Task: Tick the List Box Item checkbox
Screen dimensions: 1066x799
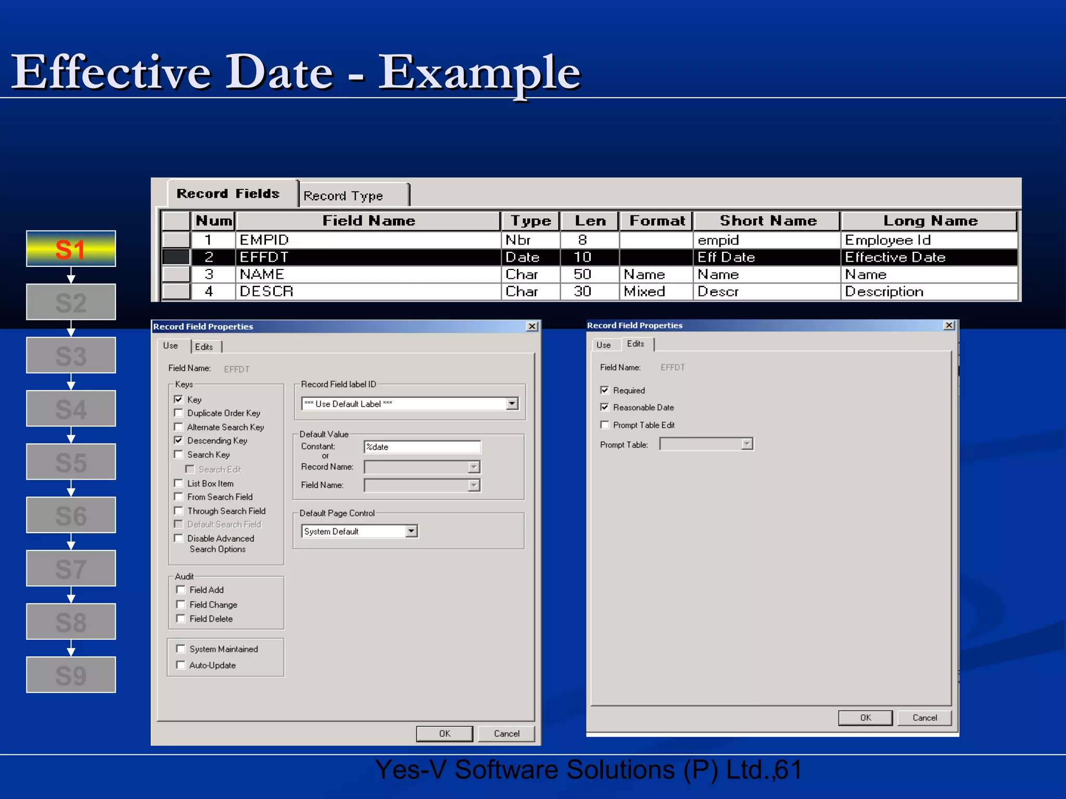Action: [179, 483]
